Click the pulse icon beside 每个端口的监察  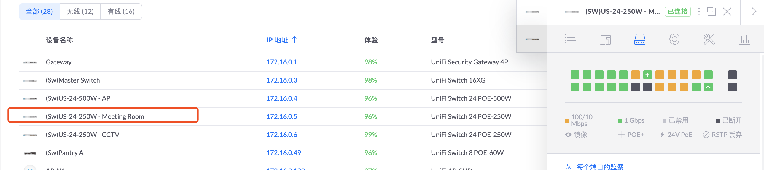coord(569,167)
